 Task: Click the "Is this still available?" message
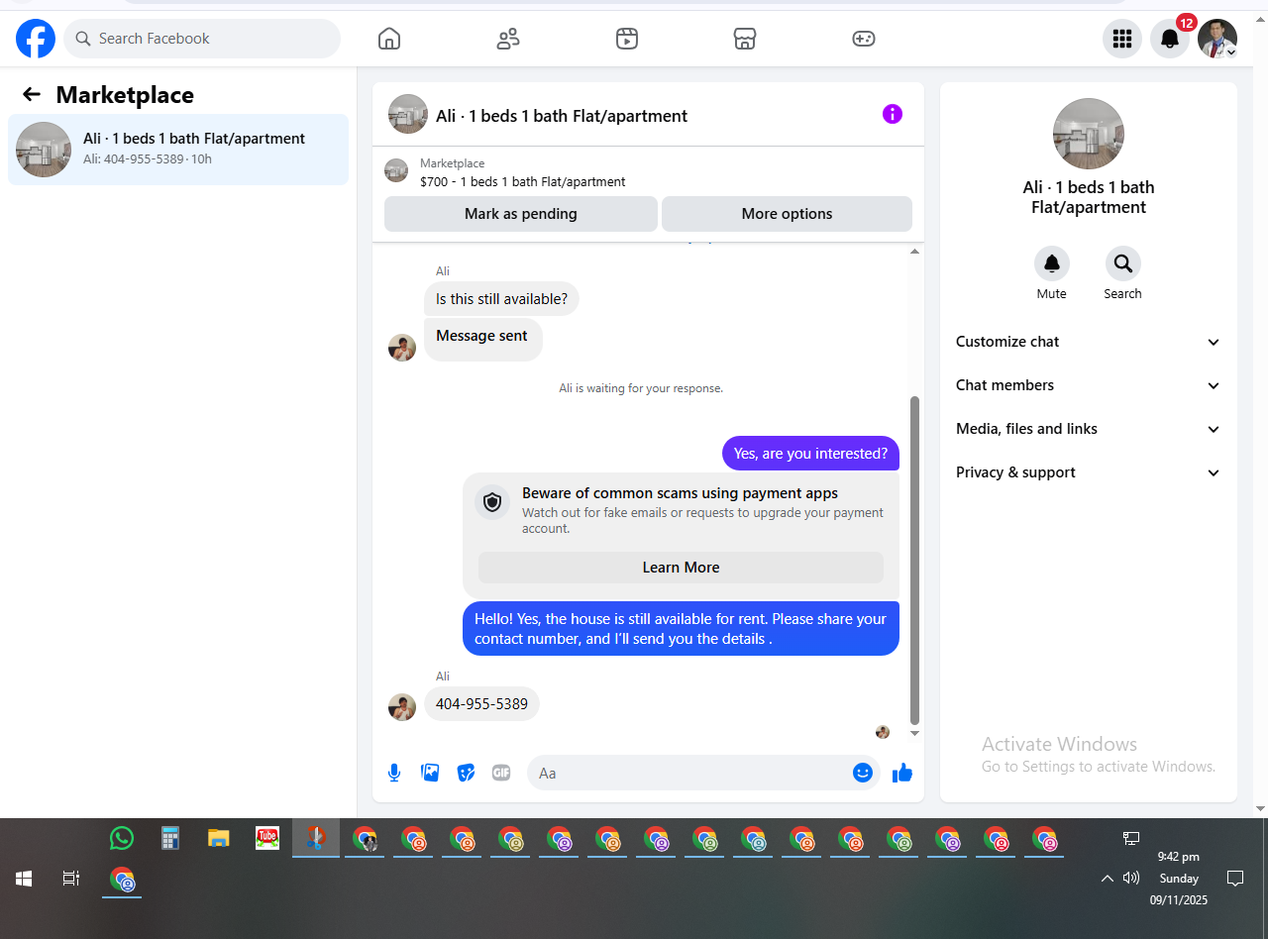click(x=501, y=299)
